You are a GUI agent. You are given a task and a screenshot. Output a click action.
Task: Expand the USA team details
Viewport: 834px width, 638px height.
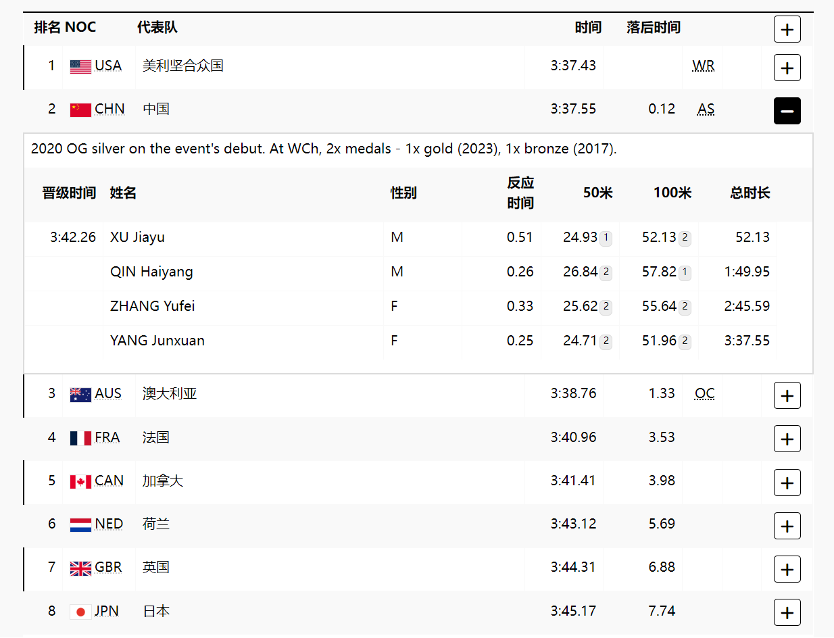[787, 68]
